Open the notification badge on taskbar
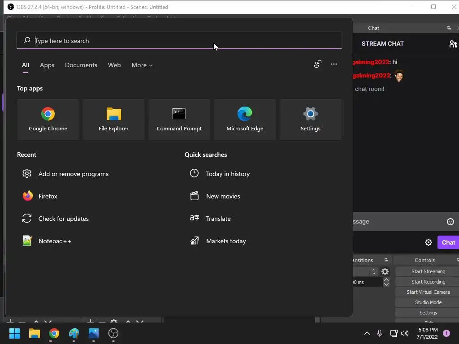This screenshot has height=344, width=459. pos(446,333)
